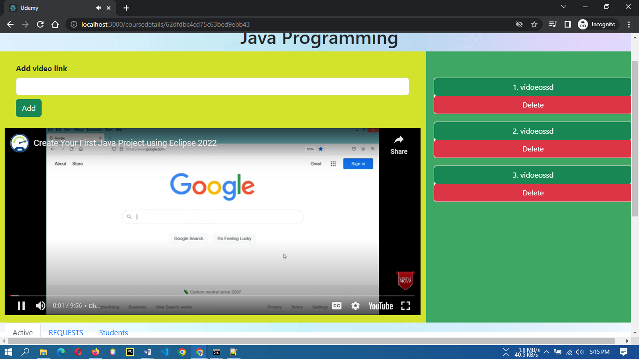Open the video playback settings gear
Screen dimensions: 639x359
coord(356,306)
